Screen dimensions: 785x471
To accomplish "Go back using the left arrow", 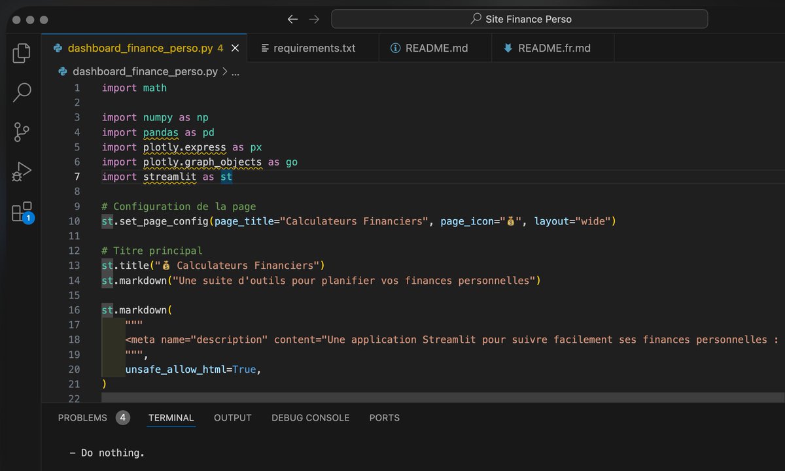I will [x=292, y=20].
